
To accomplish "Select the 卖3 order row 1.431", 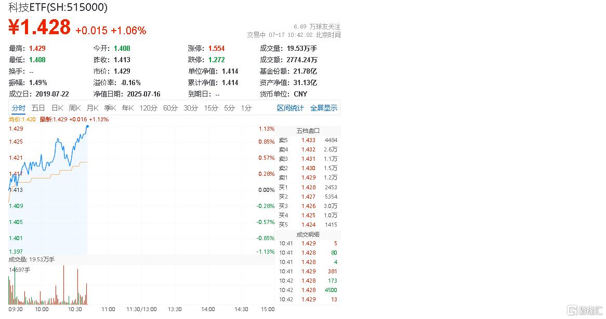I will [x=308, y=159].
